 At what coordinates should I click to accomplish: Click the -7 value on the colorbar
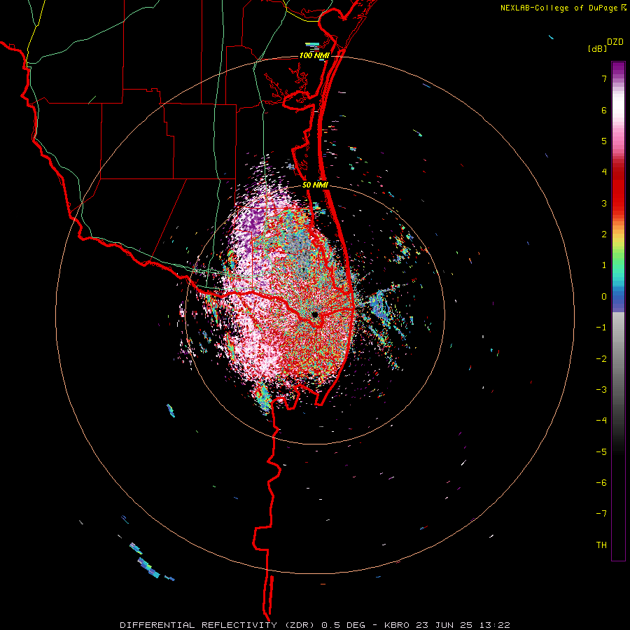(601, 514)
